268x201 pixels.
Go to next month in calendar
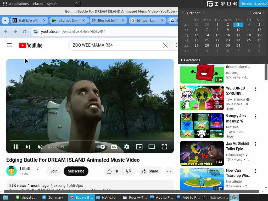pos(203,13)
